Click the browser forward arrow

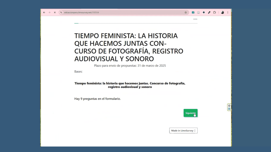[x=49, y=12]
